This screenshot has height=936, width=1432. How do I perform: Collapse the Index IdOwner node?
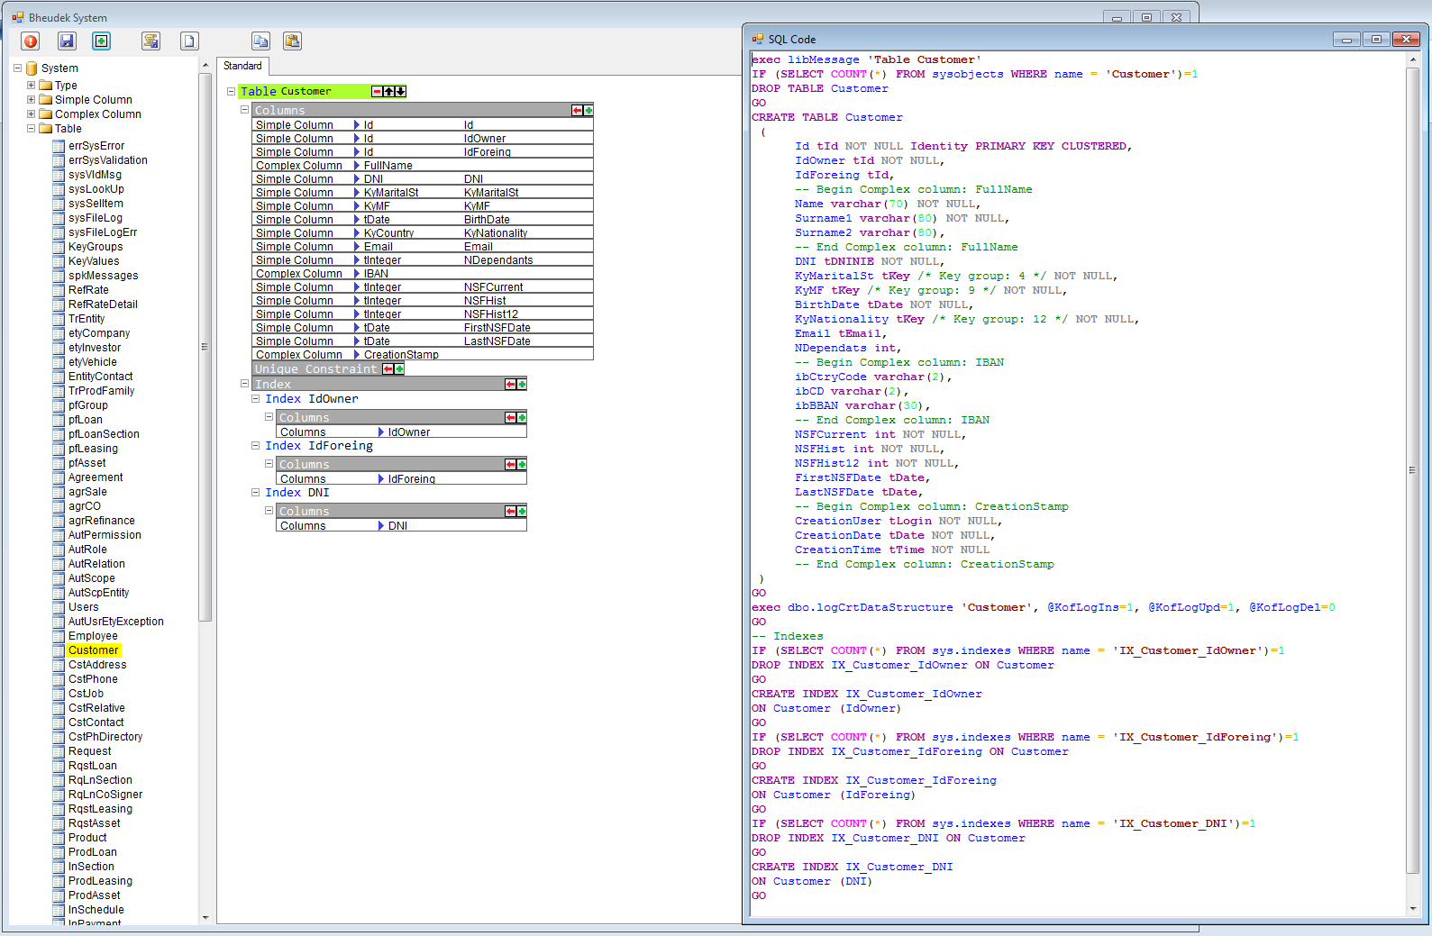click(255, 398)
